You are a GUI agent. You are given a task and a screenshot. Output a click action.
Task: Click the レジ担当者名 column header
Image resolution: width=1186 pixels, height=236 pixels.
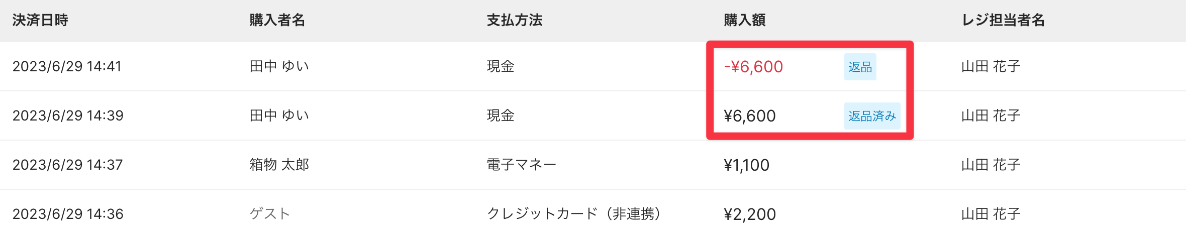pos(1003,20)
